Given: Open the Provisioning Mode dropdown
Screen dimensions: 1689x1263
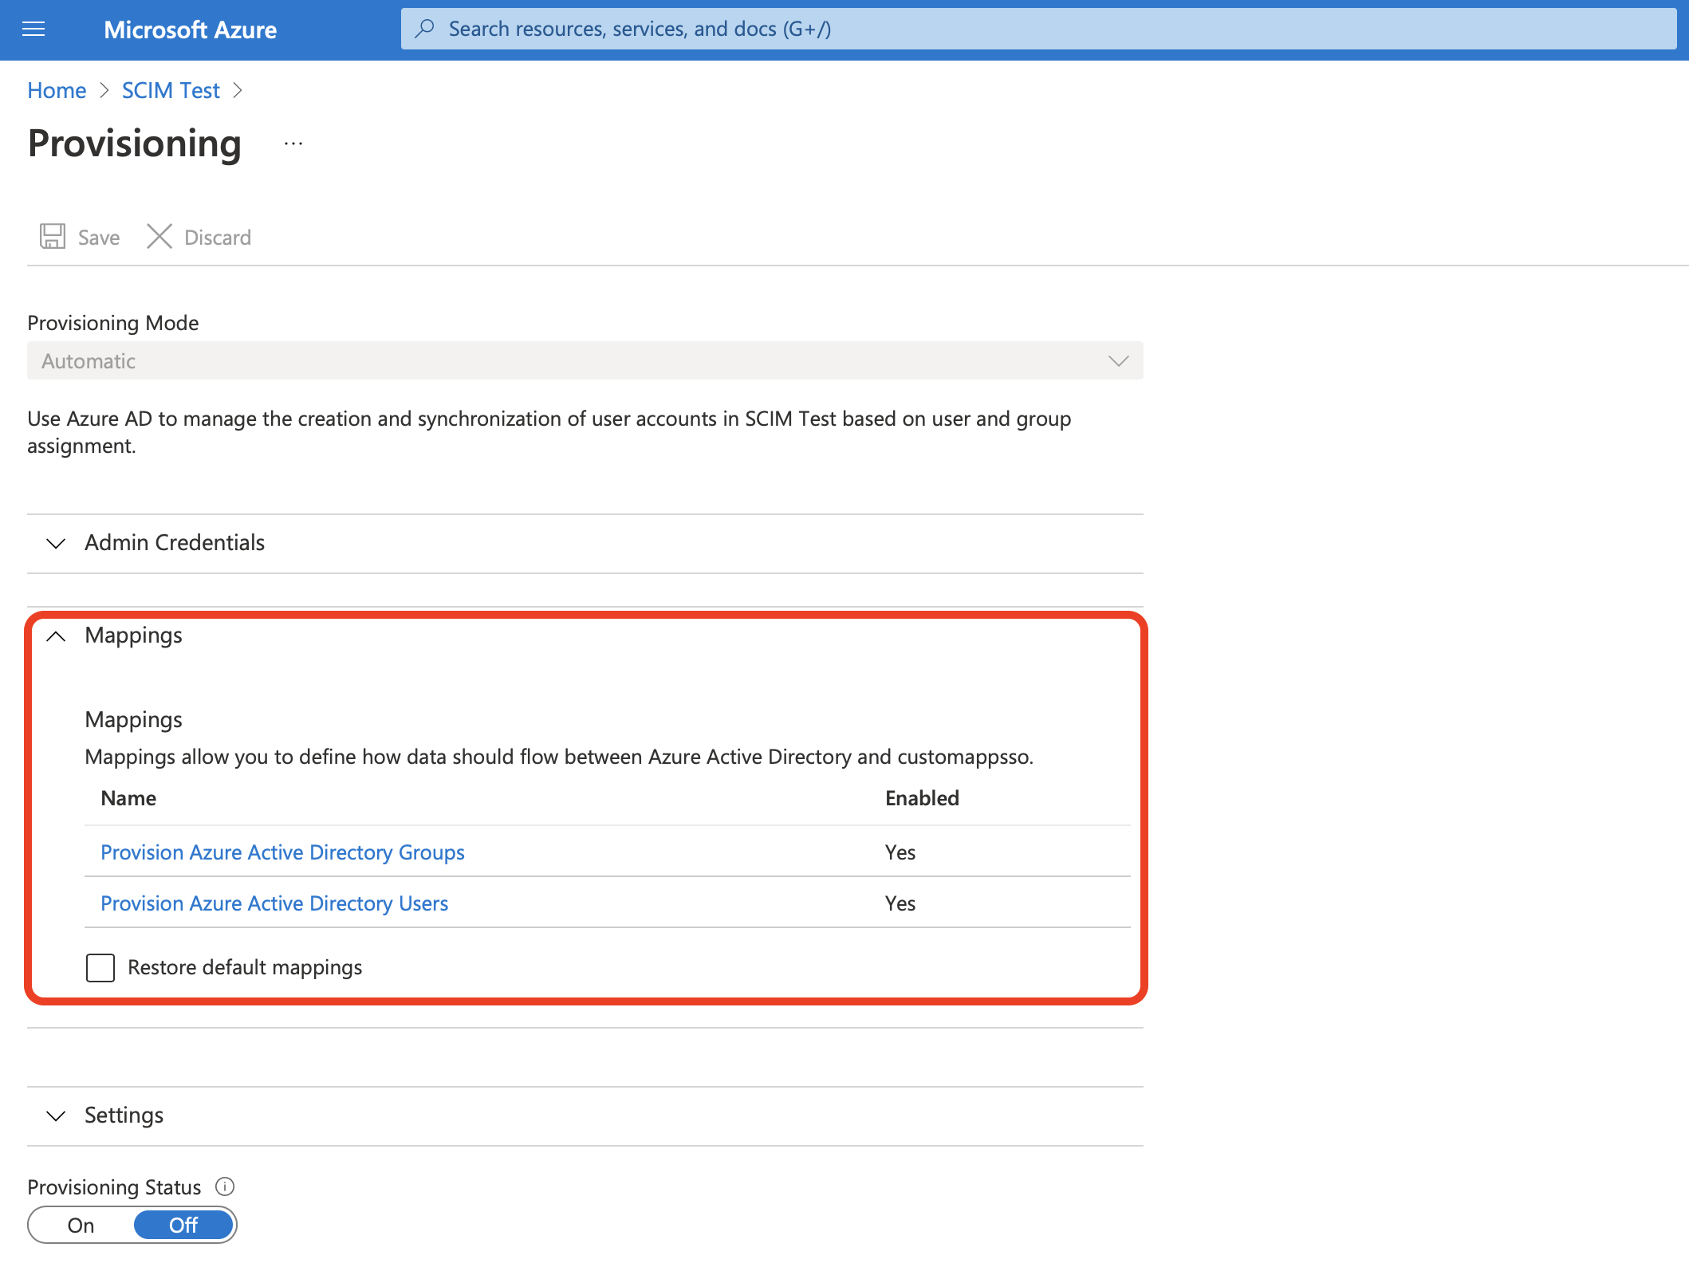Looking at the screenshot, I should click(x=585, y=360).
